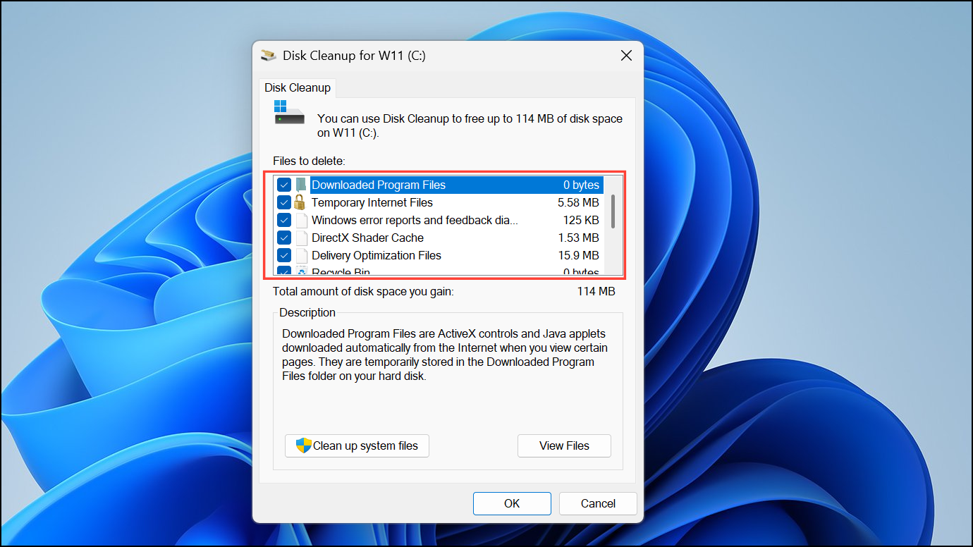Click the 125 KB size value
Image resolution: width=973 pixels, height=547 pixels.
(x=581, y=220)
